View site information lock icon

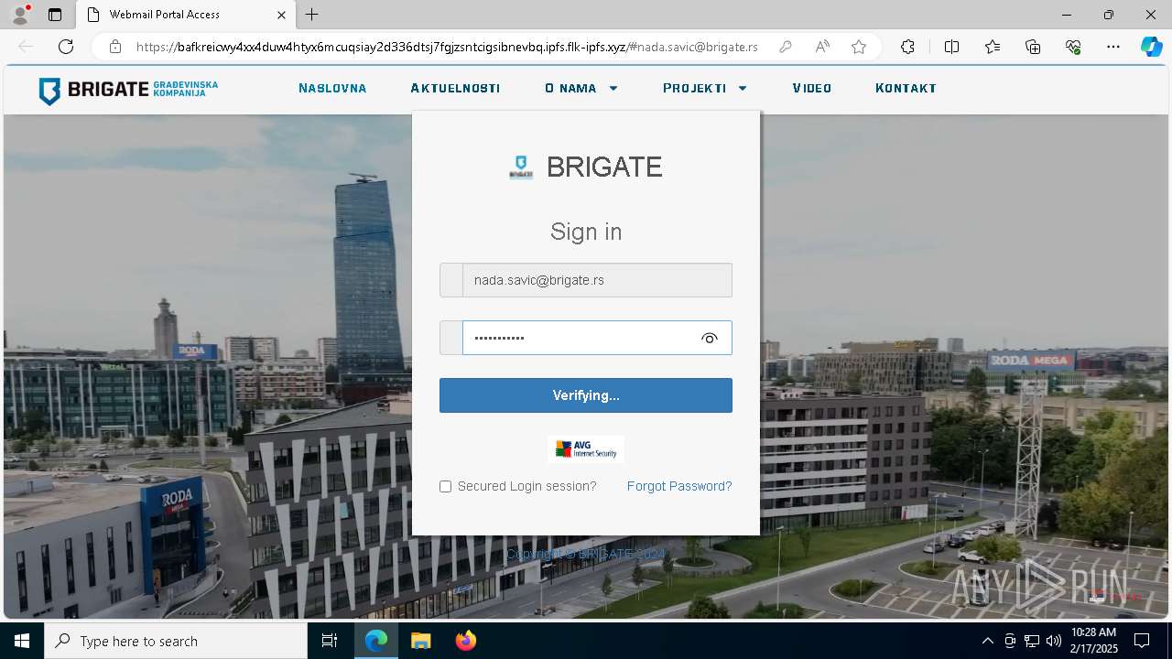pyautogui.click(x=114, y=47)
